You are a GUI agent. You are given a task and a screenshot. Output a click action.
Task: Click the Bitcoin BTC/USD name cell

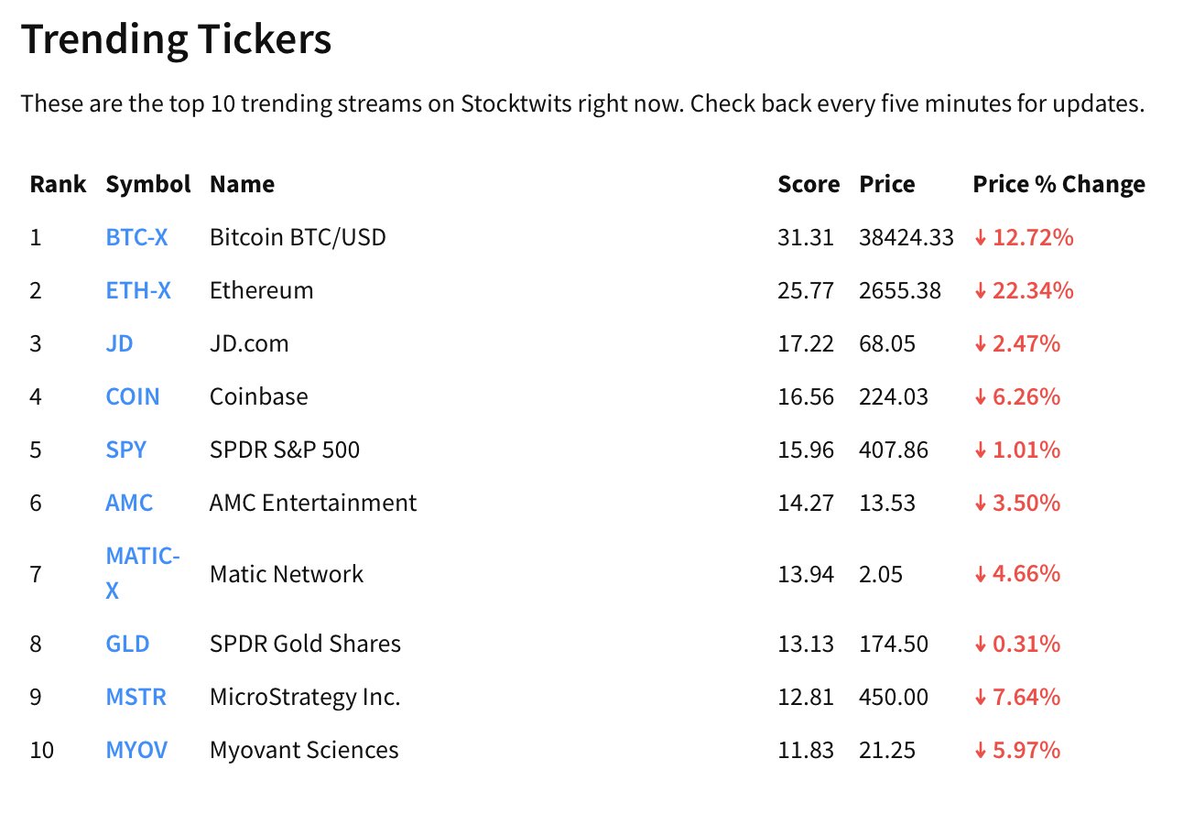[298, 238]
